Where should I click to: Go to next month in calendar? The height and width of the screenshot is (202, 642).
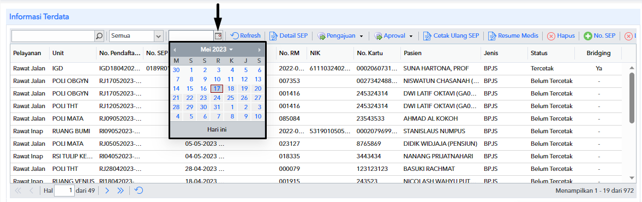tap(259, 50)
